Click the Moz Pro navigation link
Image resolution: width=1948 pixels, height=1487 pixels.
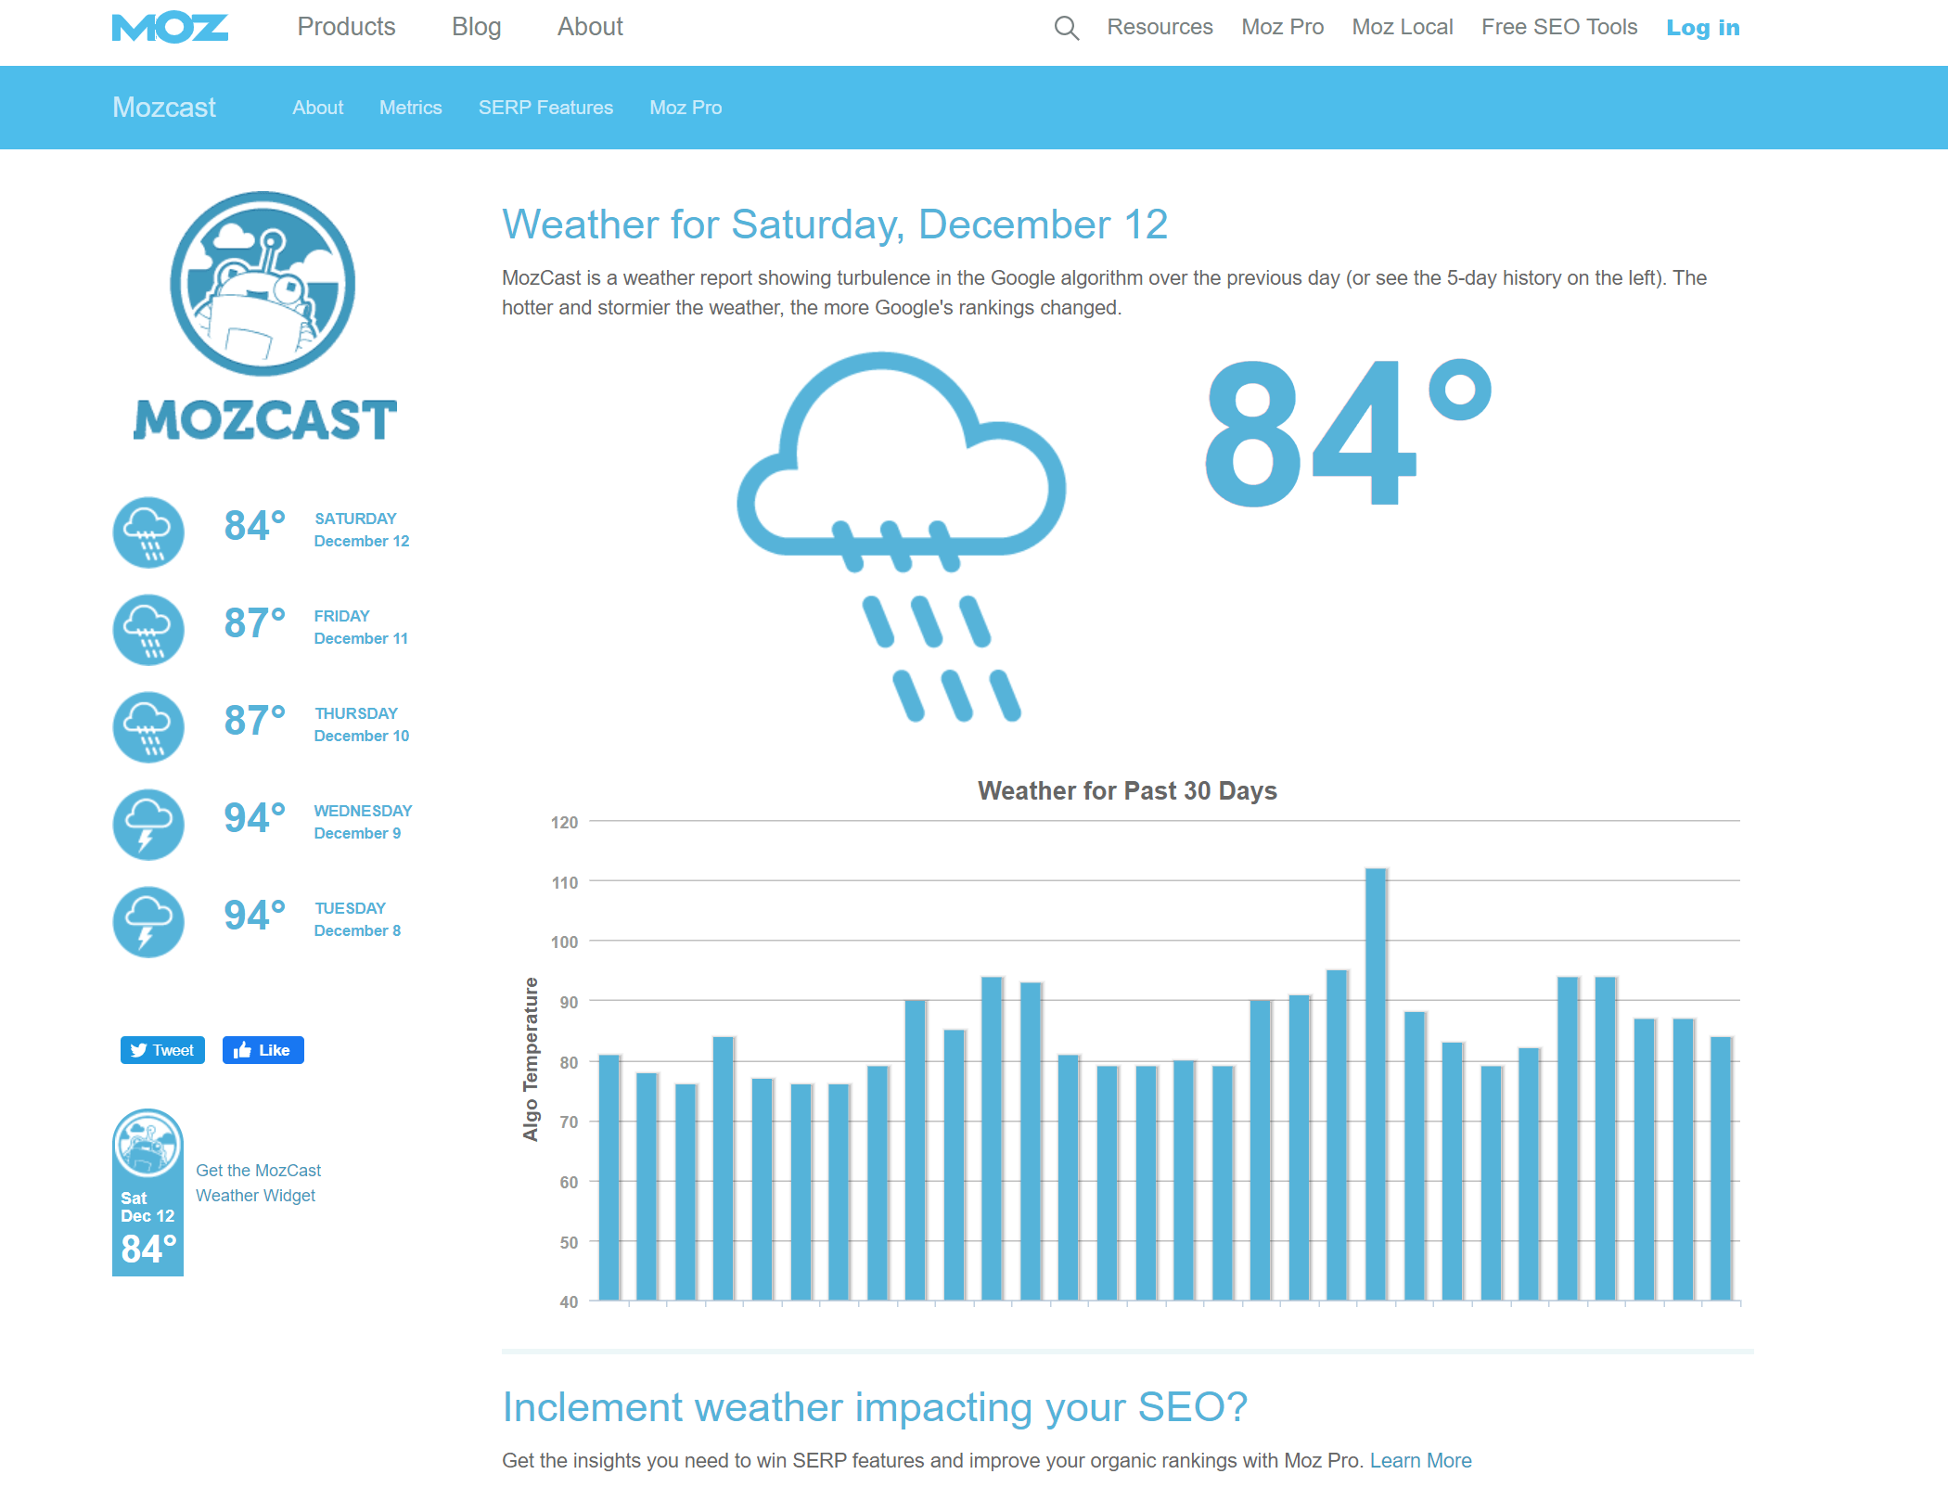[x=1283, y=28]
